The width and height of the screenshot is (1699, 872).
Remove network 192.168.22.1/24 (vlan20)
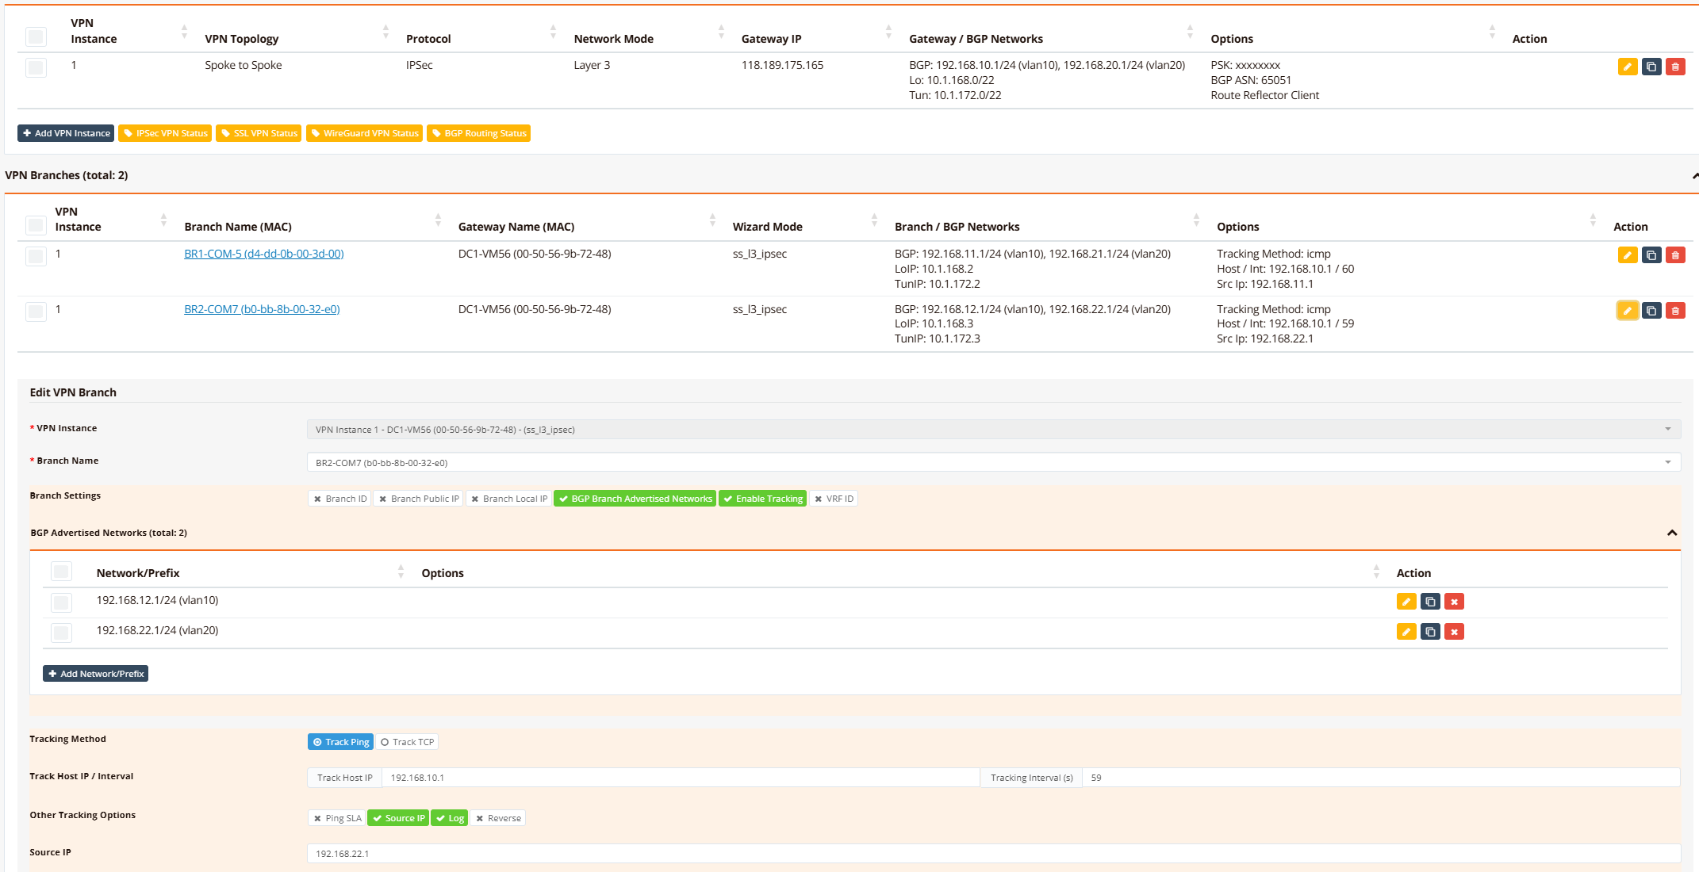click(1454, 632)
